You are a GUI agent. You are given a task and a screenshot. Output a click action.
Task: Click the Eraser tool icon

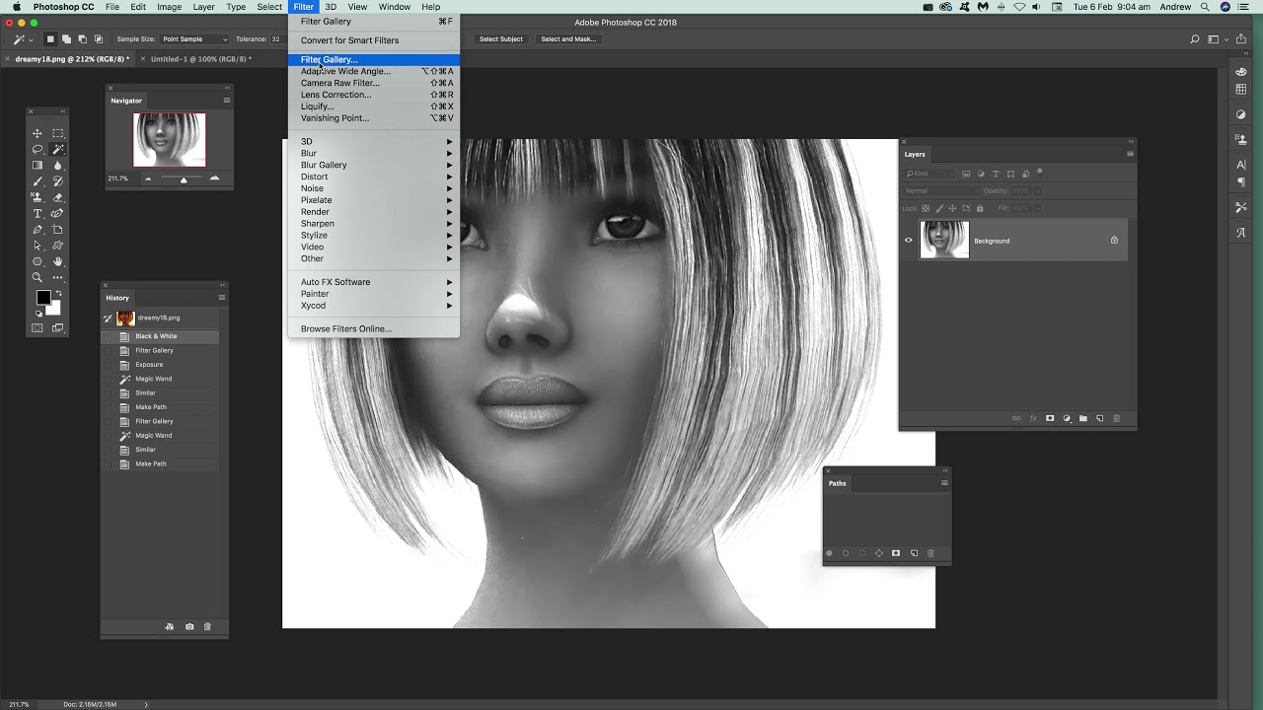tap(58, 197)
